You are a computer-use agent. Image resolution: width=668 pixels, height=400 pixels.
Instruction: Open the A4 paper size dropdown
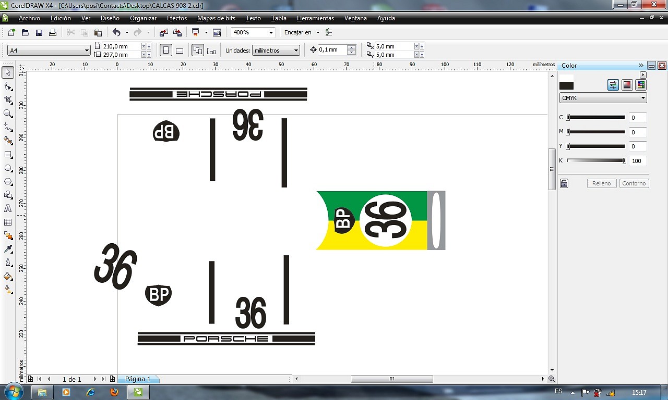point(87,51)
